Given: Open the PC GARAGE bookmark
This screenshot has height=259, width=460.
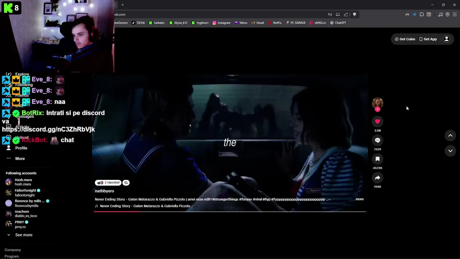Looking at the screenshot, I should click(x=295, y=23).
